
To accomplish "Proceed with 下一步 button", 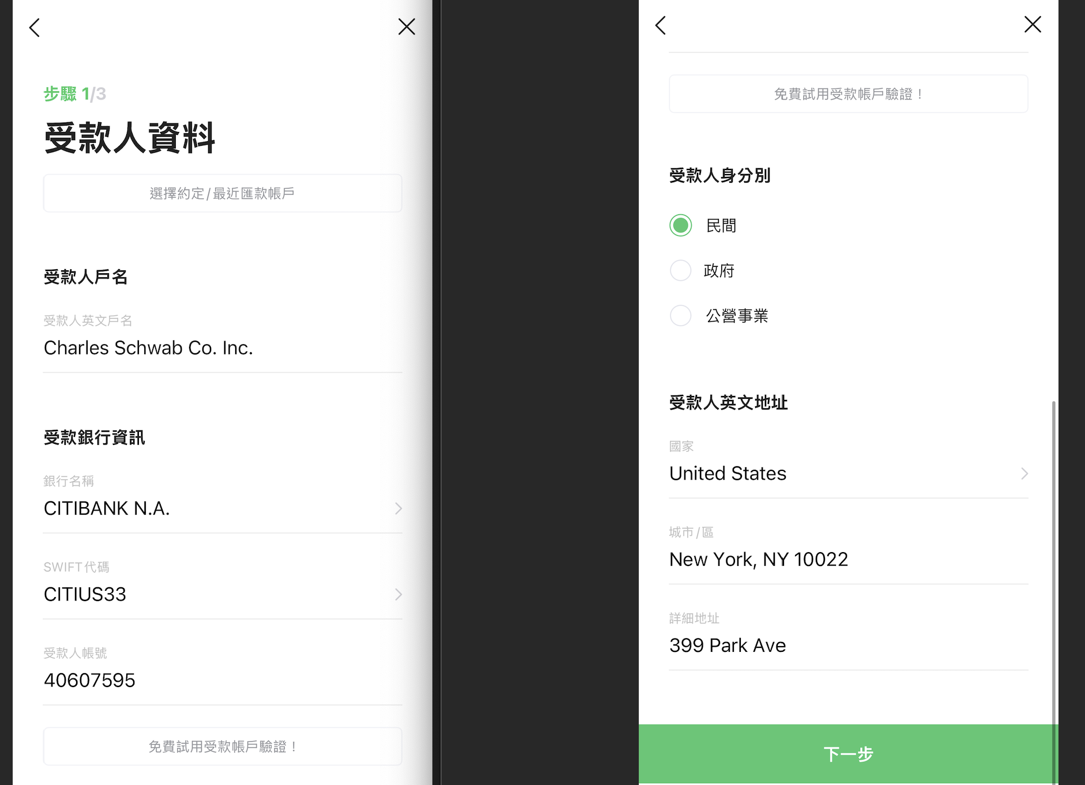I will point(849,754).
